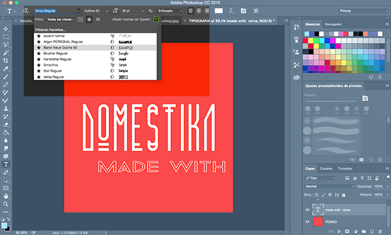Add a layer style with fx icon
Image resolution: width=391 pixels, height=235 pixels.
pyautogui.click(x=339, y=231)
